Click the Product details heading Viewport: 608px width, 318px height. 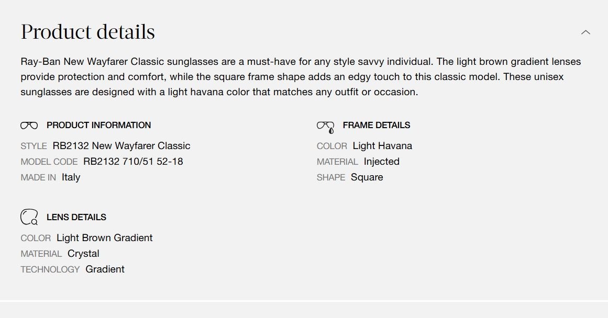tap(88, 32)
